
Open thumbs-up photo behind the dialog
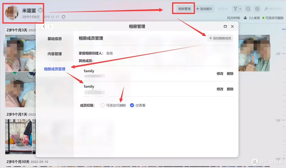254,53
